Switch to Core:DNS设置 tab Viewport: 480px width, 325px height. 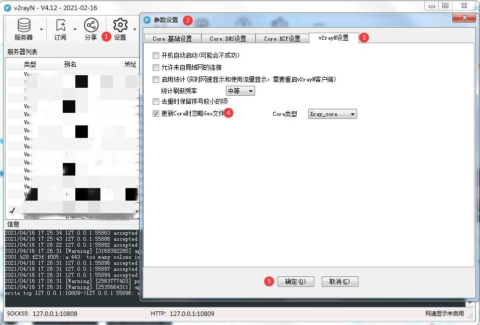pos(228,39)
